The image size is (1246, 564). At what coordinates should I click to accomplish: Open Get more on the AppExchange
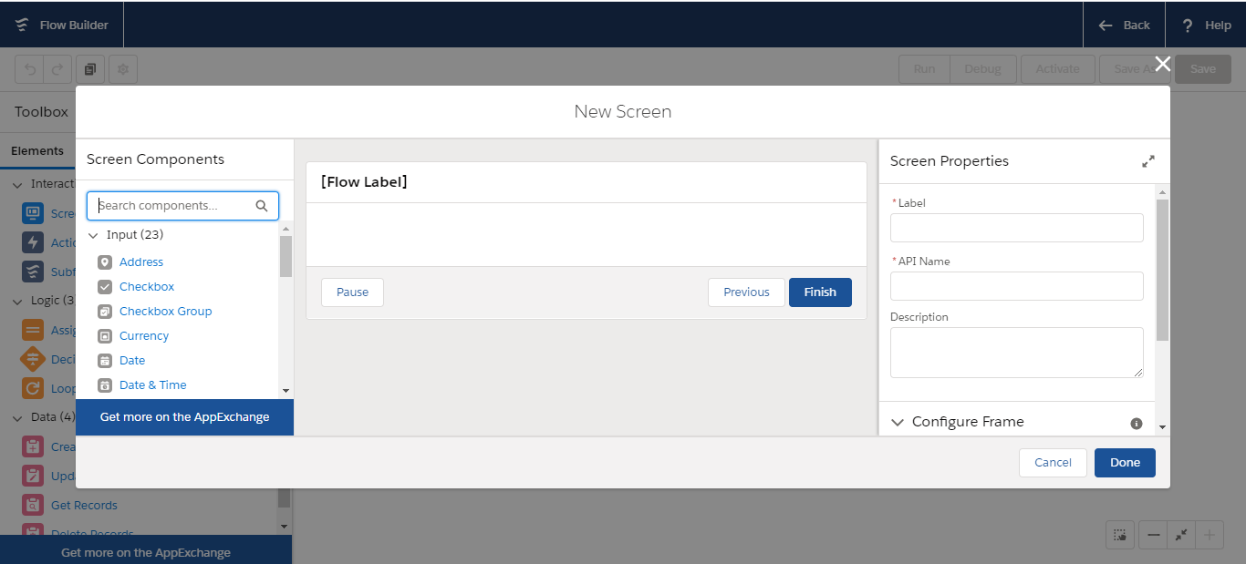(x=184, y=417)
